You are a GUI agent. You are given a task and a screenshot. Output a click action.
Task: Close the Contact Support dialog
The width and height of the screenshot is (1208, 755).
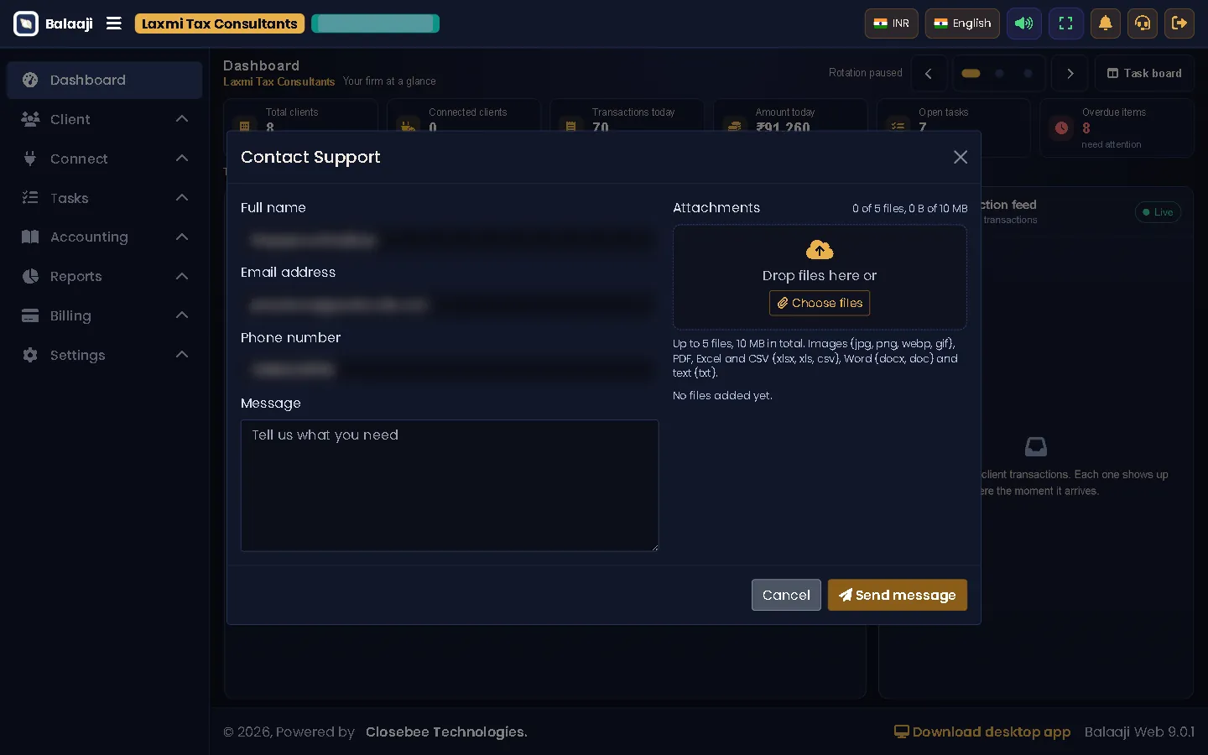pyautogui.click(x=961, y=157)
